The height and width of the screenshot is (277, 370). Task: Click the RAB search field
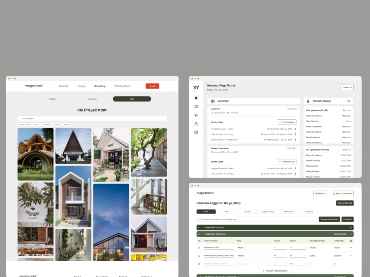[257, 219]
